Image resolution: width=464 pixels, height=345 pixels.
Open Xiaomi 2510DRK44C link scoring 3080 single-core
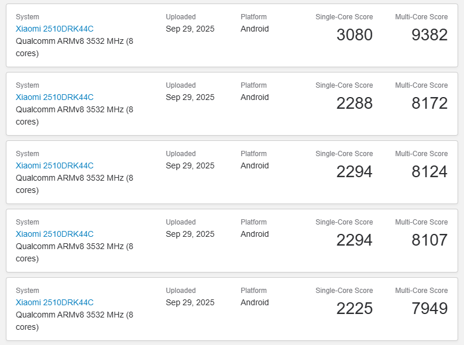coord(54,29)
